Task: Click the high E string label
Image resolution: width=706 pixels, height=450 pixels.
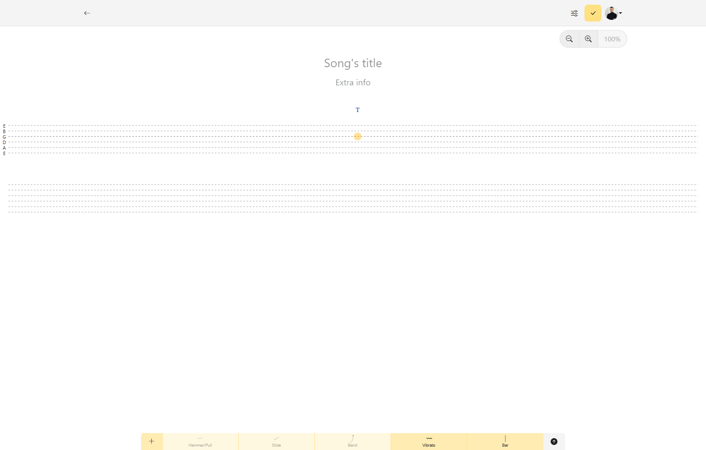Action: pyautogui.click(x=4, y=126)
